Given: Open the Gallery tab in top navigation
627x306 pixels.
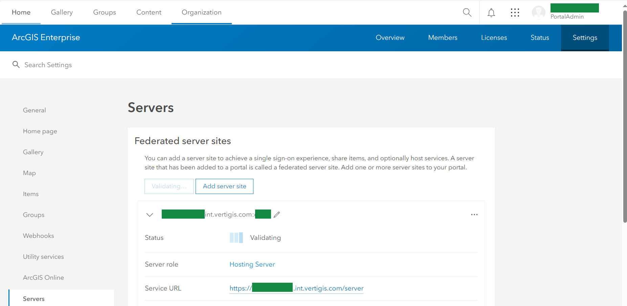Looking at the screenshot, I should 62,12.
